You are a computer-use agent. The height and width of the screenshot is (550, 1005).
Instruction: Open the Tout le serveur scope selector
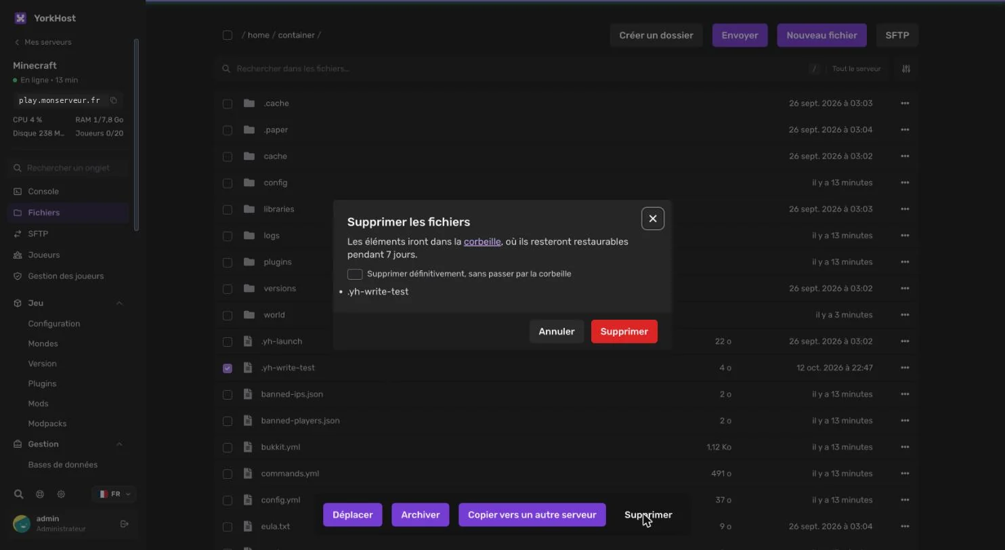pos(856,68)
